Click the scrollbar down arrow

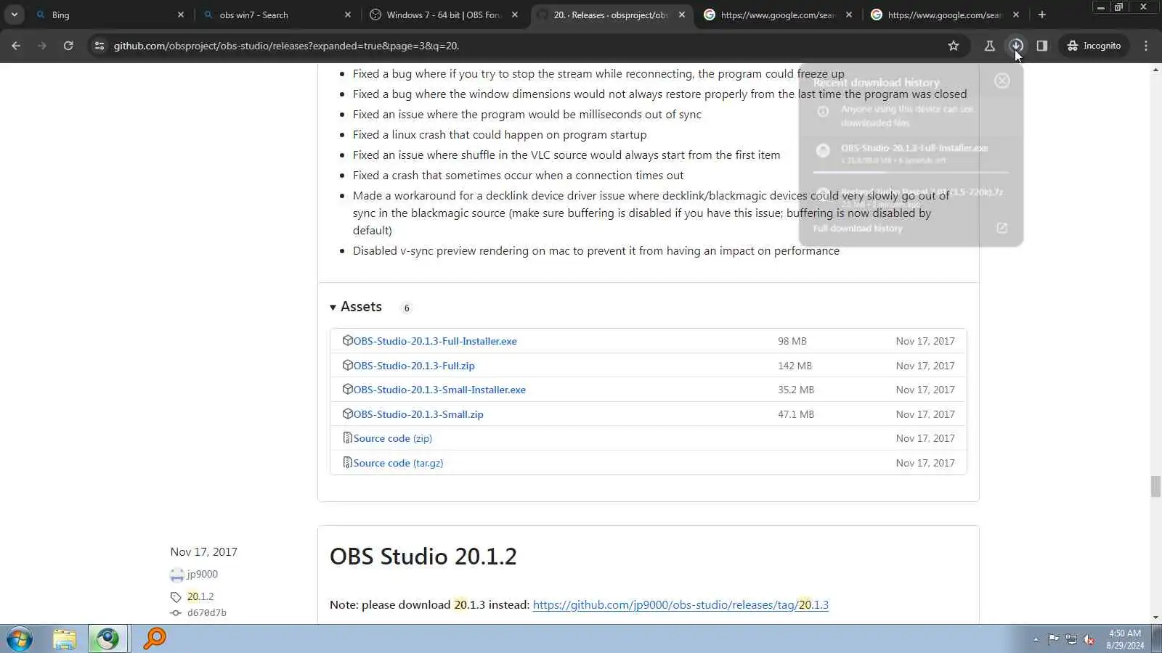(1155, 617)
